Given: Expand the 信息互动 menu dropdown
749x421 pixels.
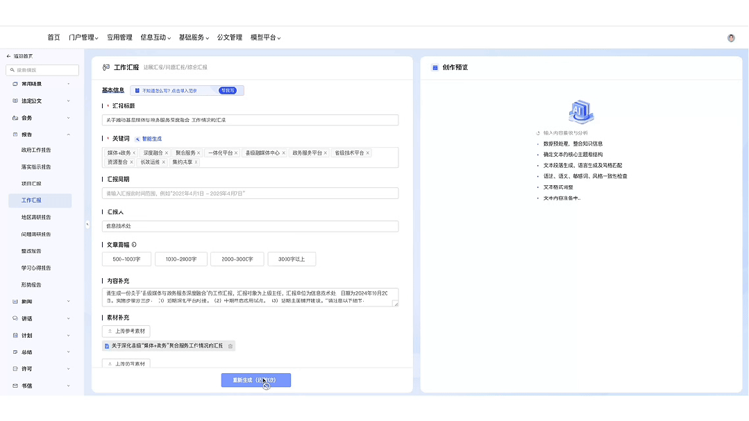Looking at the screenshot, I should coord(154,38).
